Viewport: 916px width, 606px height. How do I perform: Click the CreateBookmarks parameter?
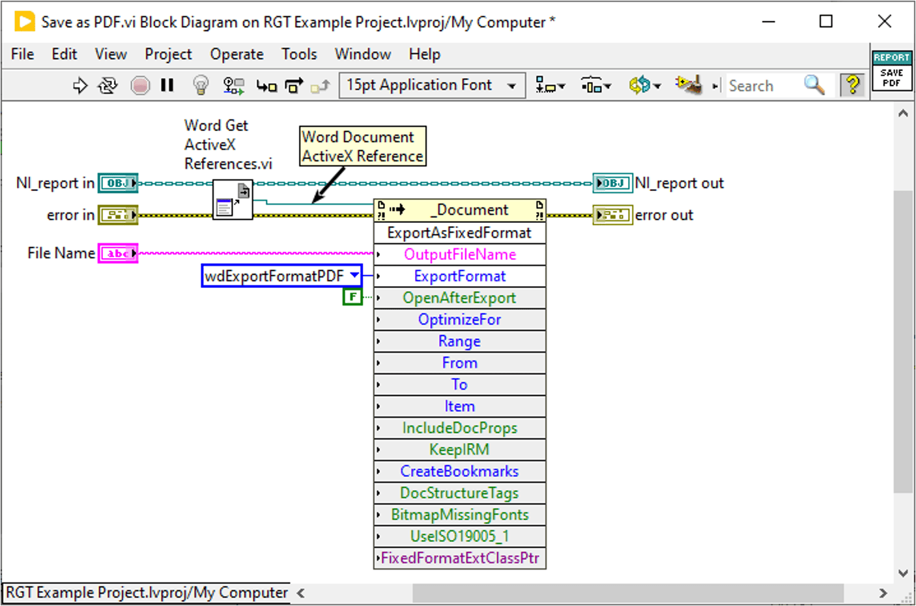(460, 471)
